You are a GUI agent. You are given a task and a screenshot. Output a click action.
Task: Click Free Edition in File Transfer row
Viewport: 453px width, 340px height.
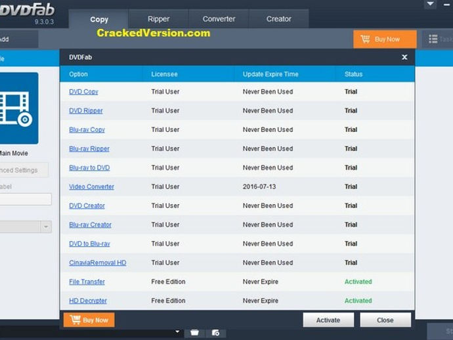[x=168, y=282]
